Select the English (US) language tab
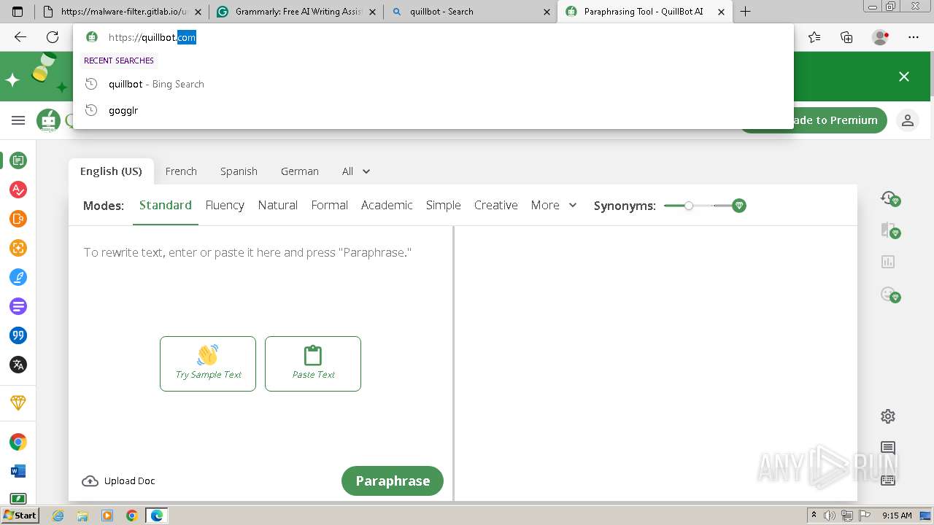Viewport: 934px width, 525px height. [111, 171]
